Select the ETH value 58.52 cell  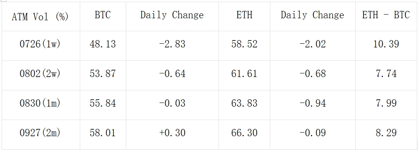pyautogui.click(x=245, y=46)
